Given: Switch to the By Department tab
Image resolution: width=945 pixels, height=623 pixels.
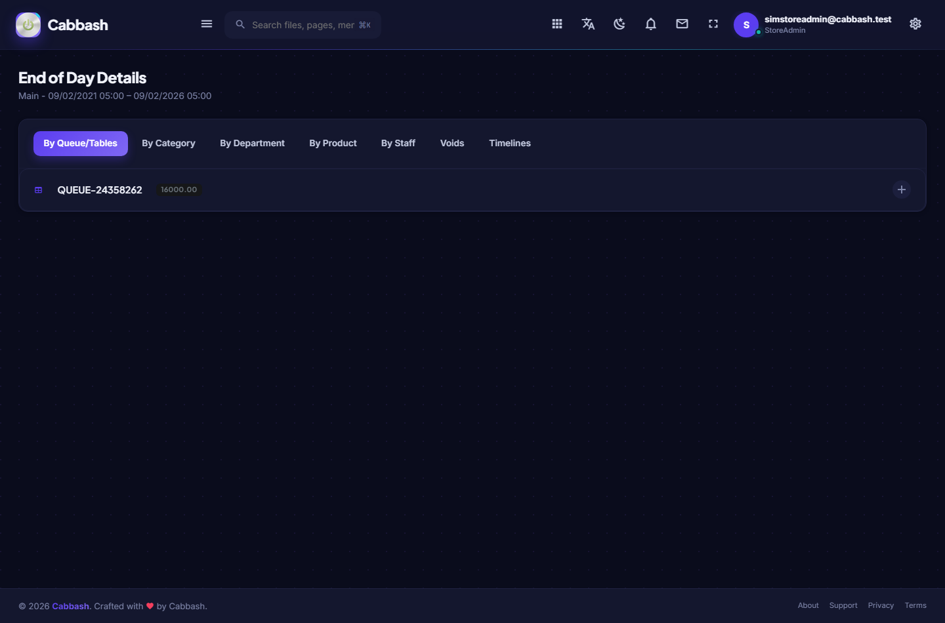Looking at the screenshot, I should click(x=253, y=144).
